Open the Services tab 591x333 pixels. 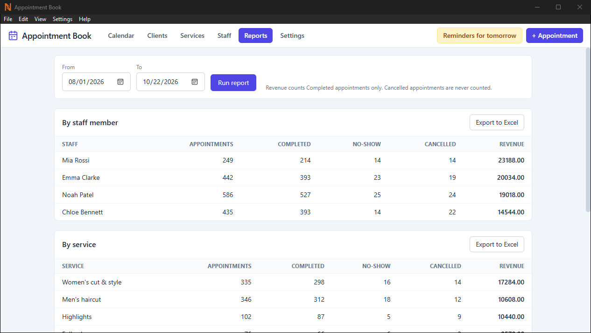coord(192,35)
